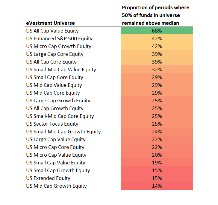
Task: Select the US Small Cap Value Equity label
Action: (56, 163)
